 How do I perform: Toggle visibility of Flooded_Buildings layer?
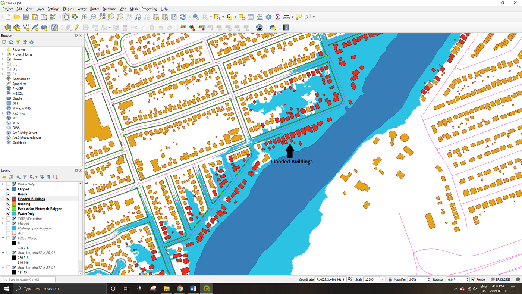pos(9,199)
